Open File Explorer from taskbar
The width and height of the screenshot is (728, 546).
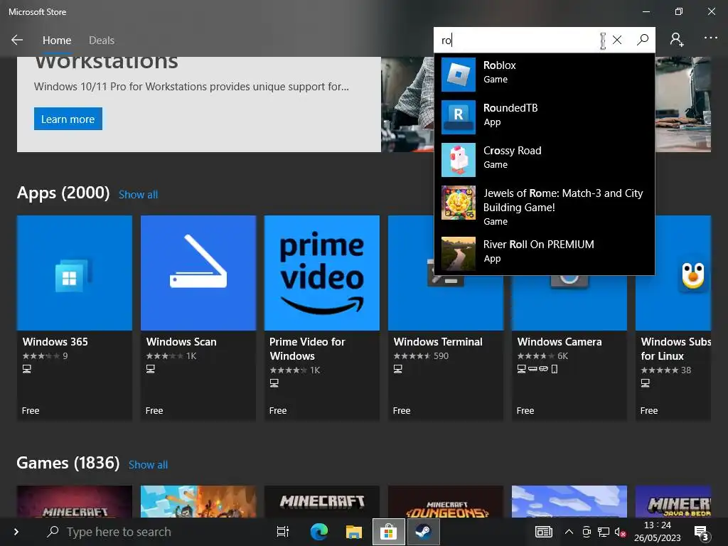354,532
